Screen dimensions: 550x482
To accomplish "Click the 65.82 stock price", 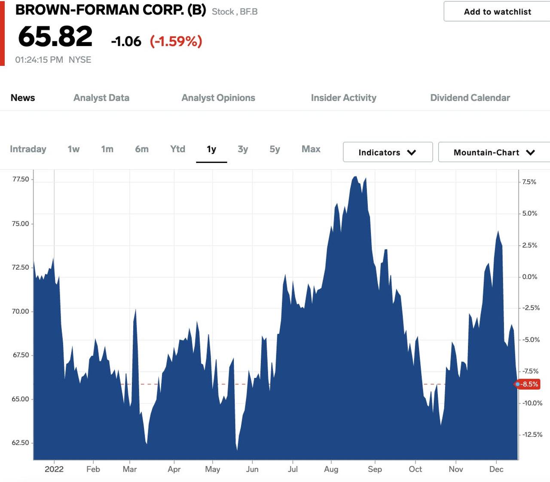I will coord(55,36).
